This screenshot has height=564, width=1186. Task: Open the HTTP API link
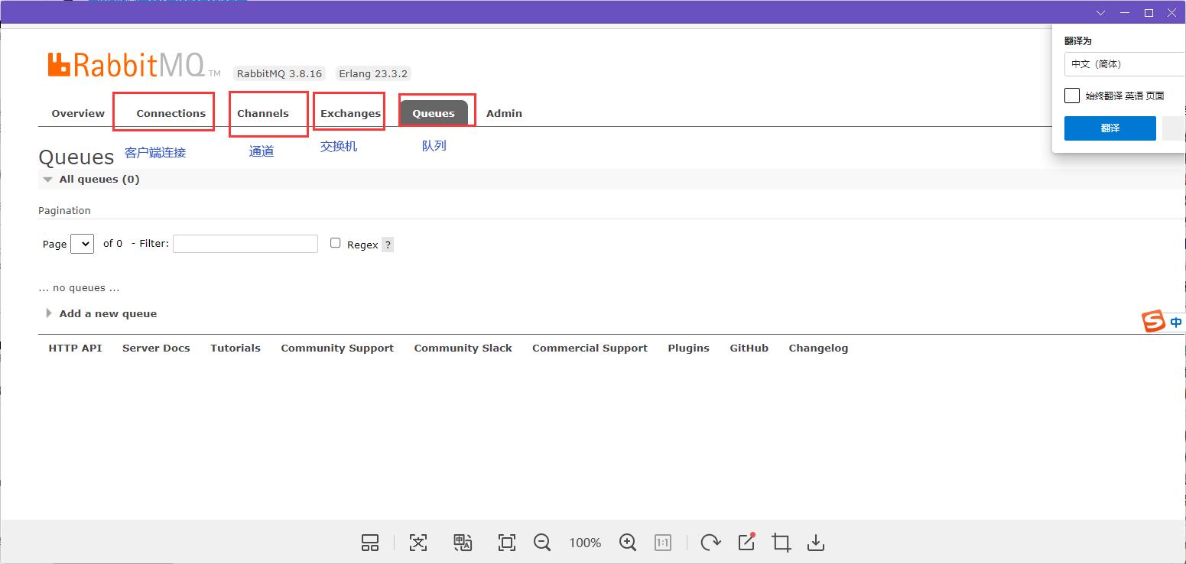pos(75,348)
